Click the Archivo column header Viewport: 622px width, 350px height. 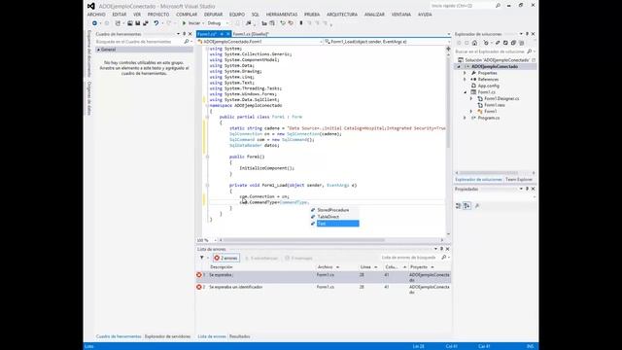tap(326, 267)
